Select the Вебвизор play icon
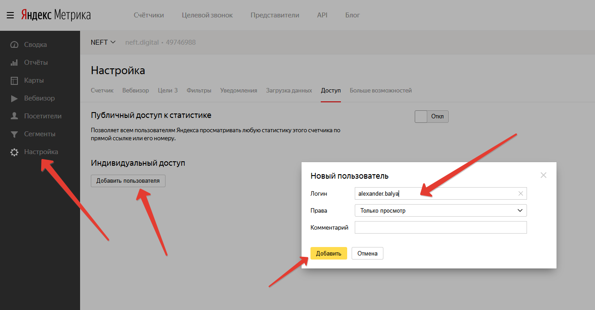The width and height of the screenshot is (595, 310). pos(14,98)
